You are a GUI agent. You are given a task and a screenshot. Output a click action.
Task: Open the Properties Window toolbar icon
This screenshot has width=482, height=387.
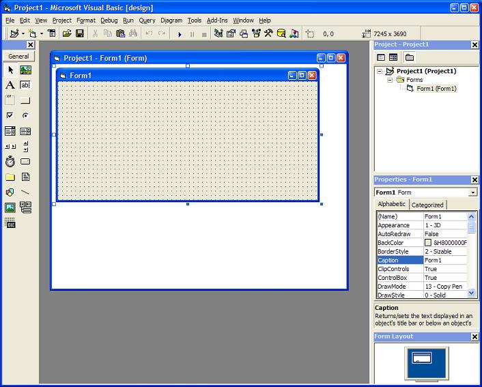[x=231, y=33]
